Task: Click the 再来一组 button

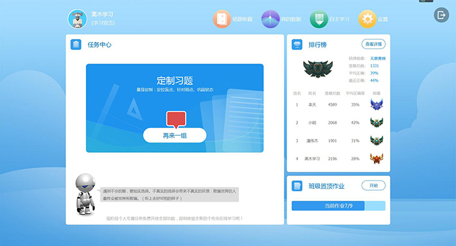Action: tap(175, 136)
